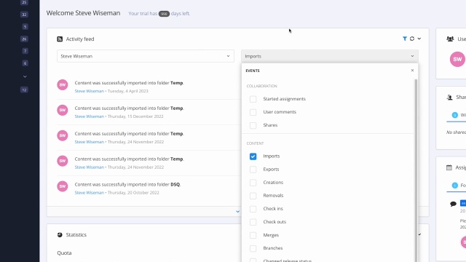Image resolution: width=466 pixels, height=262 pixels.
Task: Check the Started assignments checkbox
Action: click(253, 99)
